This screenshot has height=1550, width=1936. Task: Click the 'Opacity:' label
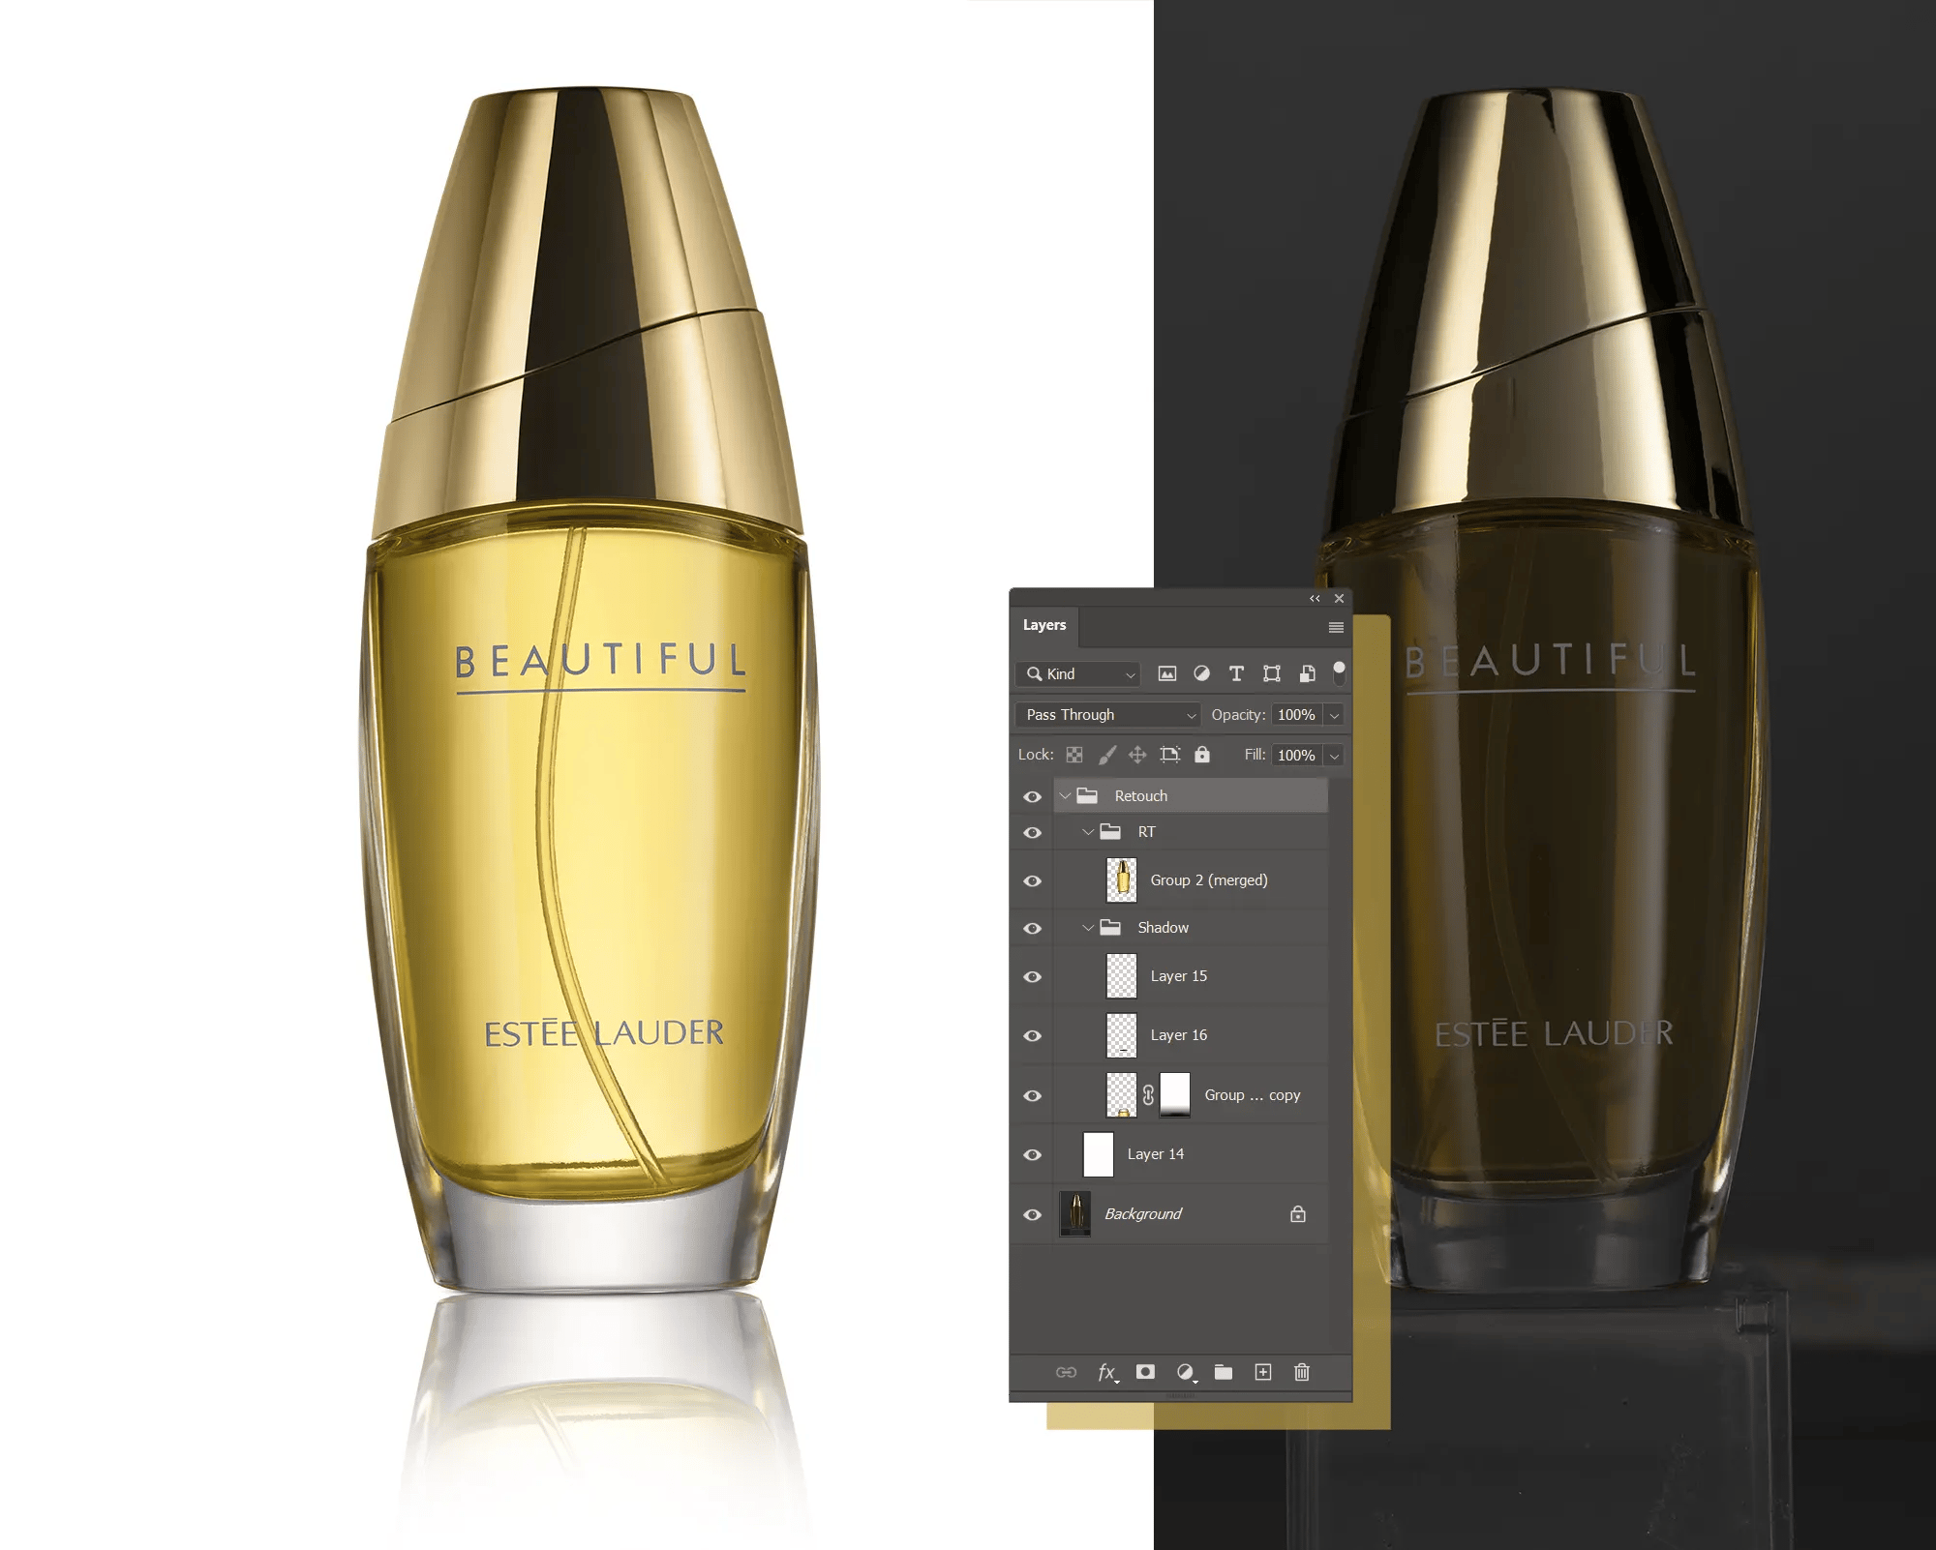(1238, 714)
